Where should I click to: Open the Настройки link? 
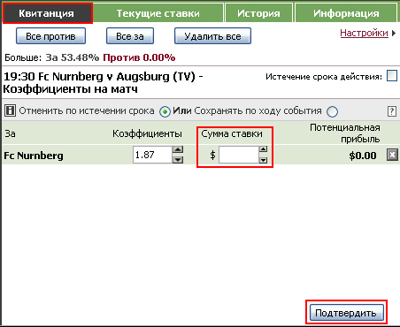[364, 33]
